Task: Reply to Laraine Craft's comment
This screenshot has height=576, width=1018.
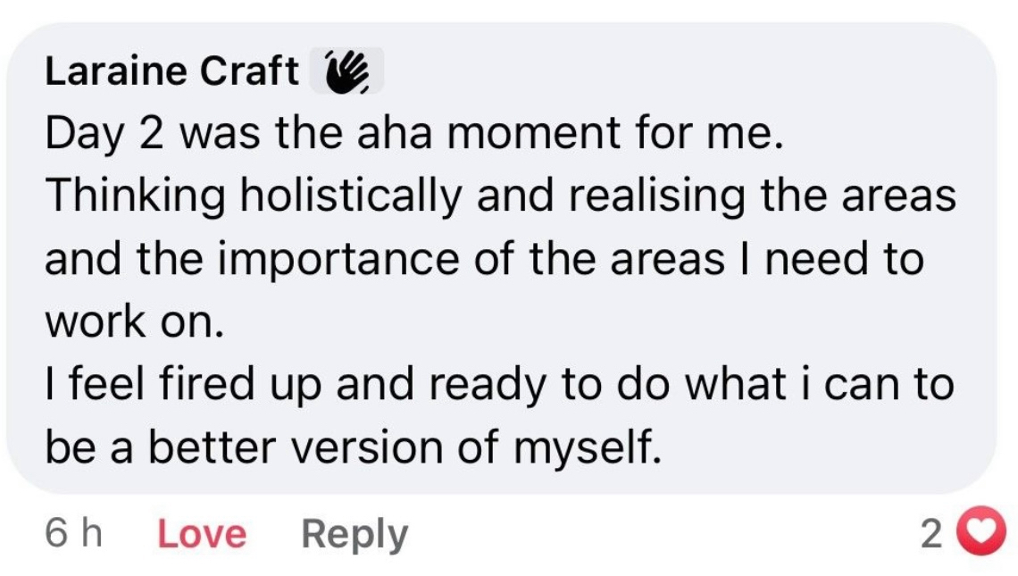Action: point(354,534)
